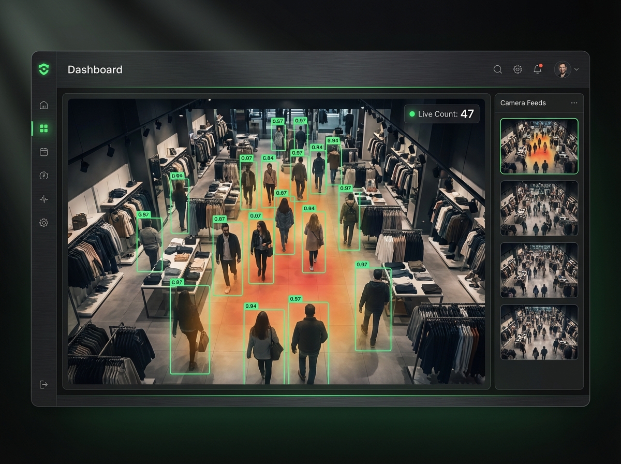Switch to the Dashboard view
The width and height of the screenshot is (621, 464).
[x=95, y=69]
